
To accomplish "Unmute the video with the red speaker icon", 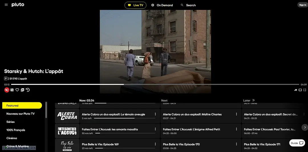I will (x=7, y=90).
